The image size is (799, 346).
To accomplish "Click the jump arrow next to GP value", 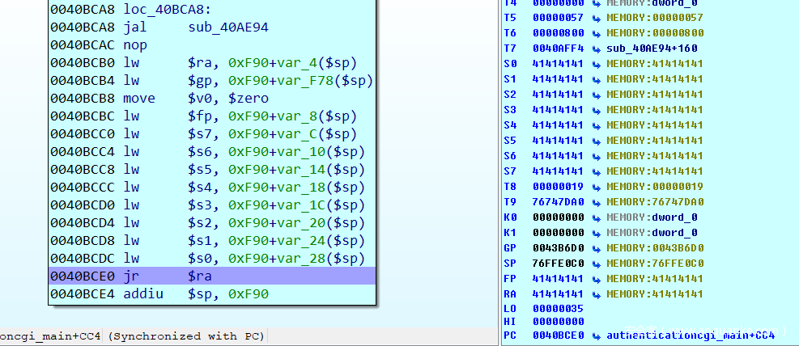I will (x=597, y=247).
